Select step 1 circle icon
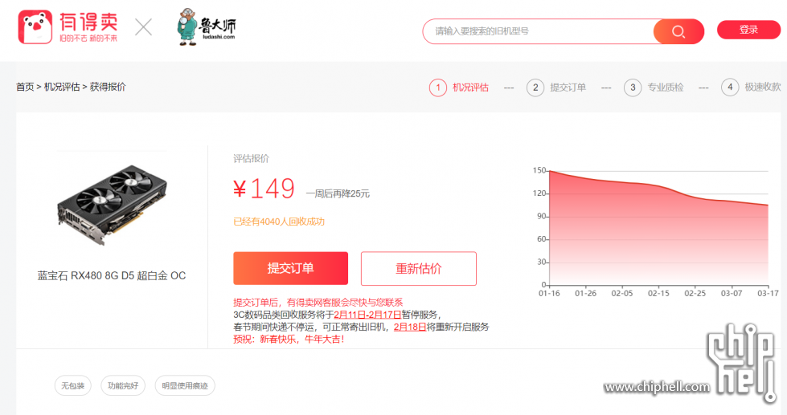This screenshot has width=787, height=415. click(x=437, y=87)
